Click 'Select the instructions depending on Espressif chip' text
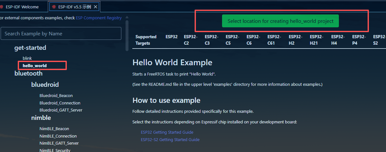Screen dimensions: 386x152 tap(215, 122)
